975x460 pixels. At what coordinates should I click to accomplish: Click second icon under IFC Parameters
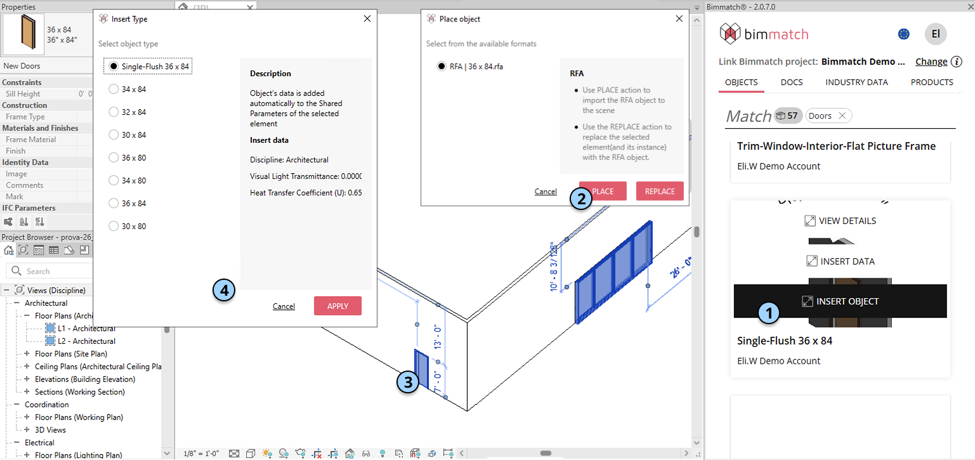click(x=23, y=221)
